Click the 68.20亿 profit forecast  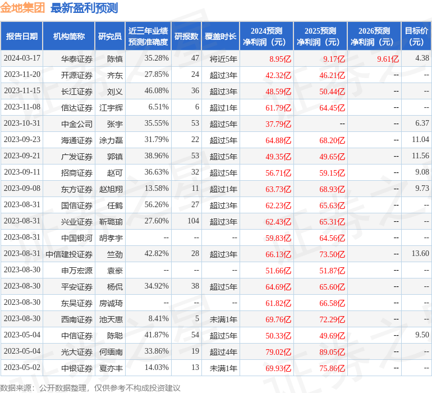pos(332,140)
